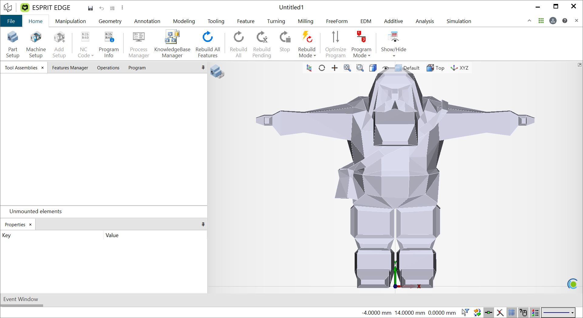Switch to the Operations tab

coord(108,68)
